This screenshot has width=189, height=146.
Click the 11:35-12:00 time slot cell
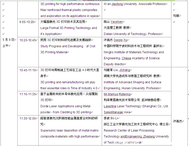pyautogui.click(x=28, y=118)
